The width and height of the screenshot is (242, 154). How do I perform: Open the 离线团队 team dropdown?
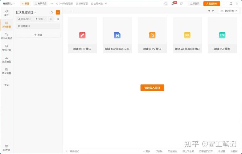coord(9,4)
